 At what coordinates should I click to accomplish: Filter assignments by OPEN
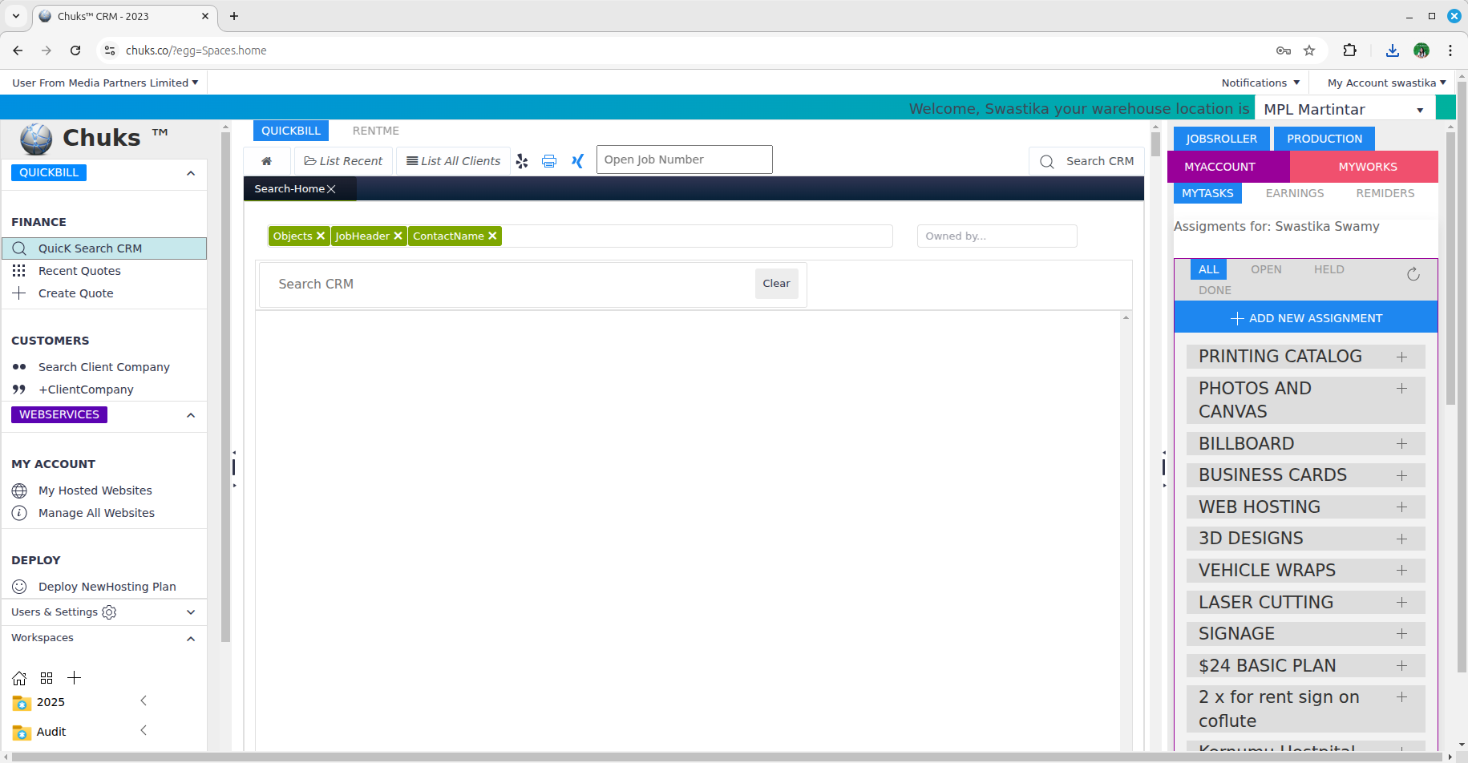[x=1266, y=269]
